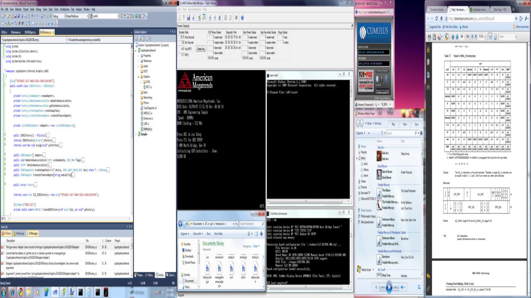The width and height of the screenshot is (531, 298).
Task: Open the Mixed Platforms dropdown
Action: (76, 16)
